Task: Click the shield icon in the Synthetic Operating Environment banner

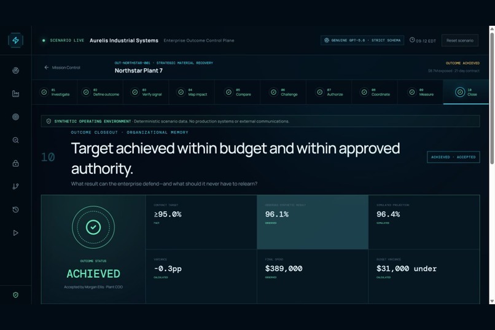Action: pos(49,121)
